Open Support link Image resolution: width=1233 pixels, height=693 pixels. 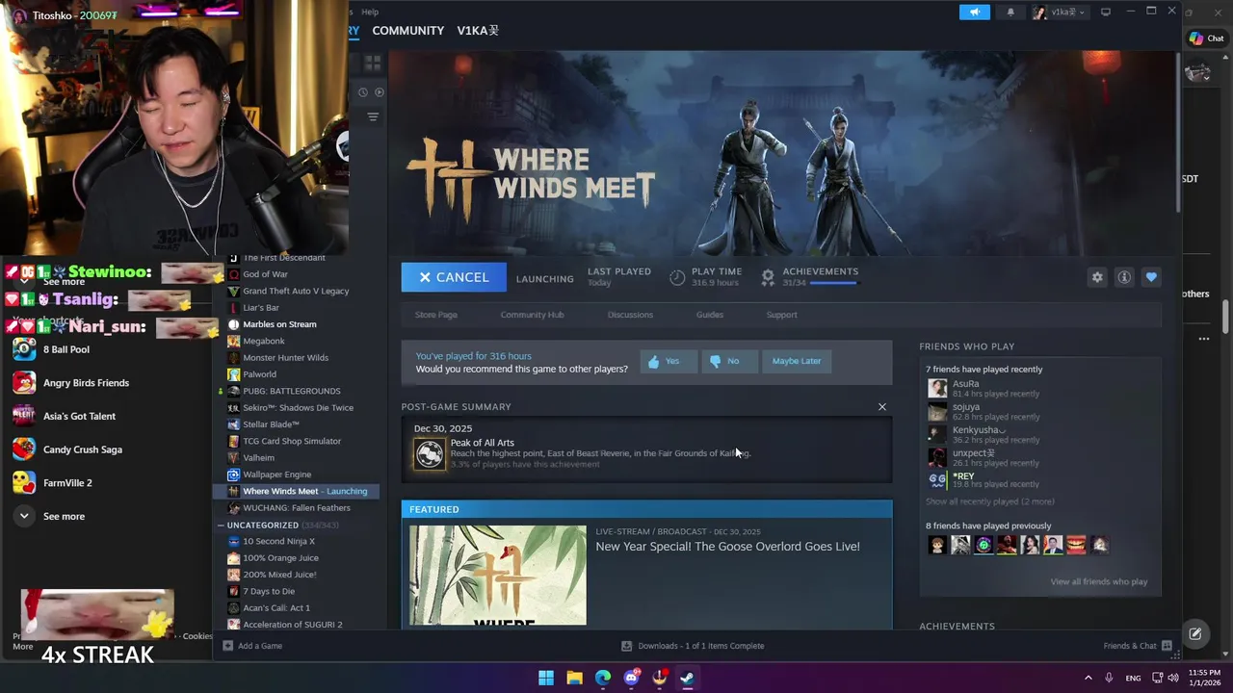[781, 315]
